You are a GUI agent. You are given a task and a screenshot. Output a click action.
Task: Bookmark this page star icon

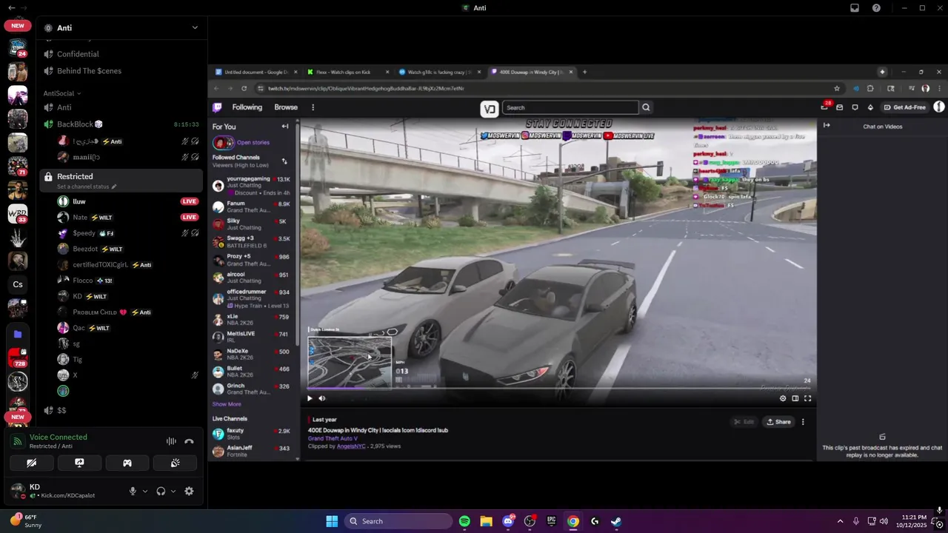[837, 88]
